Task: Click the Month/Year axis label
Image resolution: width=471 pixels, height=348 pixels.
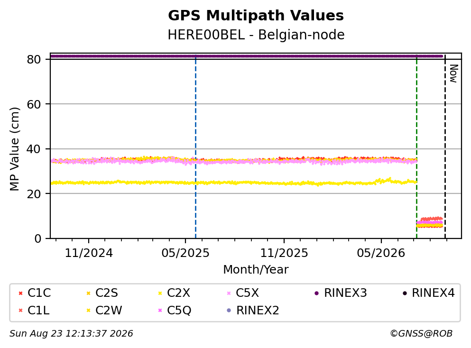Action: (256, 270)
